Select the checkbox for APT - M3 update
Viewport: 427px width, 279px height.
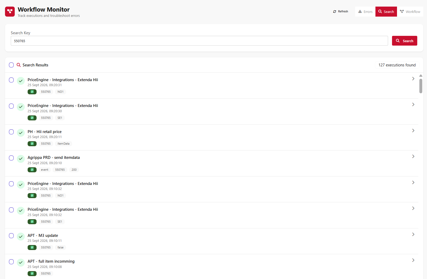pyautogui.click(x=11, y=236)
